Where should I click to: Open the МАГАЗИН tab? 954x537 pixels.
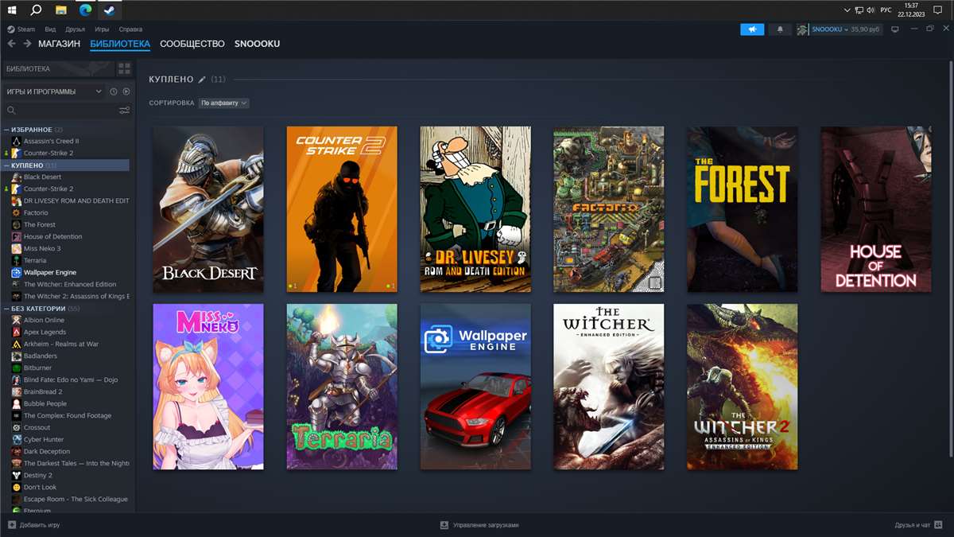click(x=59, y=44)
